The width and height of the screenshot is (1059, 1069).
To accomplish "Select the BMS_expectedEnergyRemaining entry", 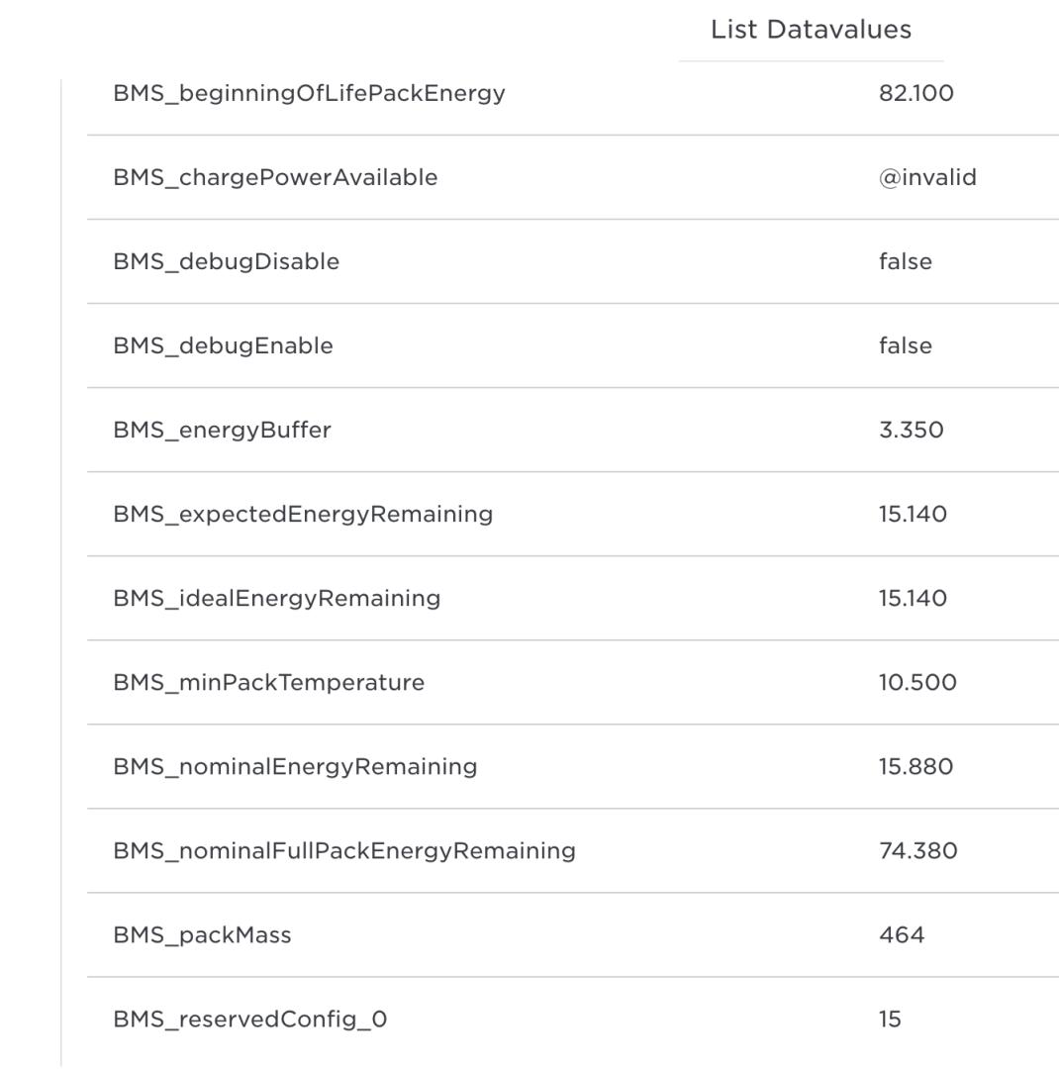I will (x=303, y=514).
